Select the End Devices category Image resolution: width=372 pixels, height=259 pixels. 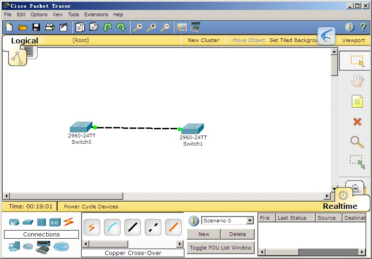[x=14, y=246]
